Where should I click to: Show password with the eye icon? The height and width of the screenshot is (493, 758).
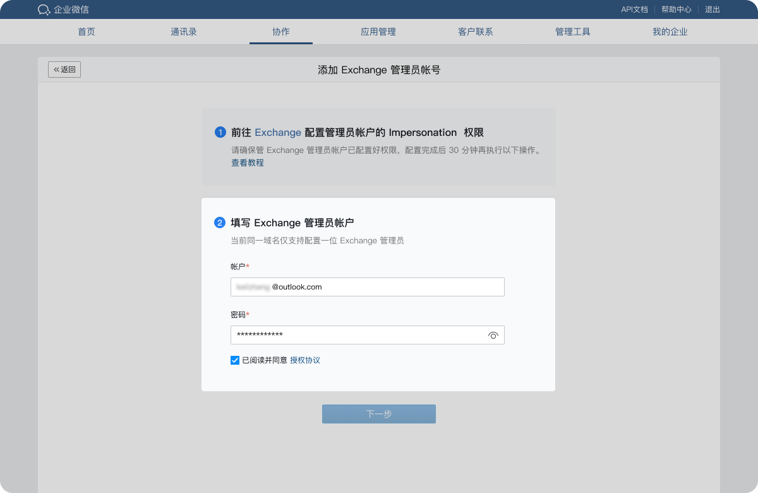493,335
